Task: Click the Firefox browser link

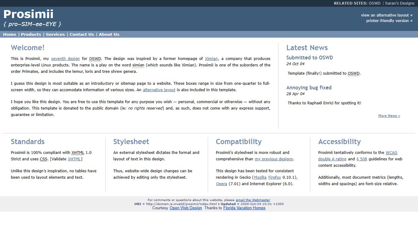Action: click(274, 177)
